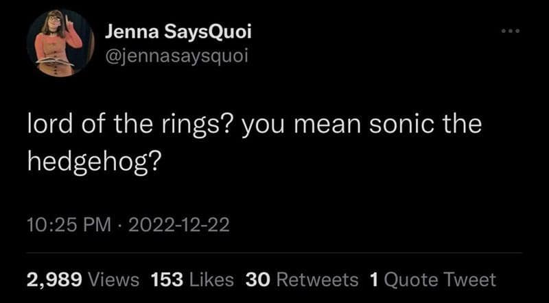Show who liked via Likes label
Image resolution: width=549 pixels, height=303 pixels.
point(211,280)
